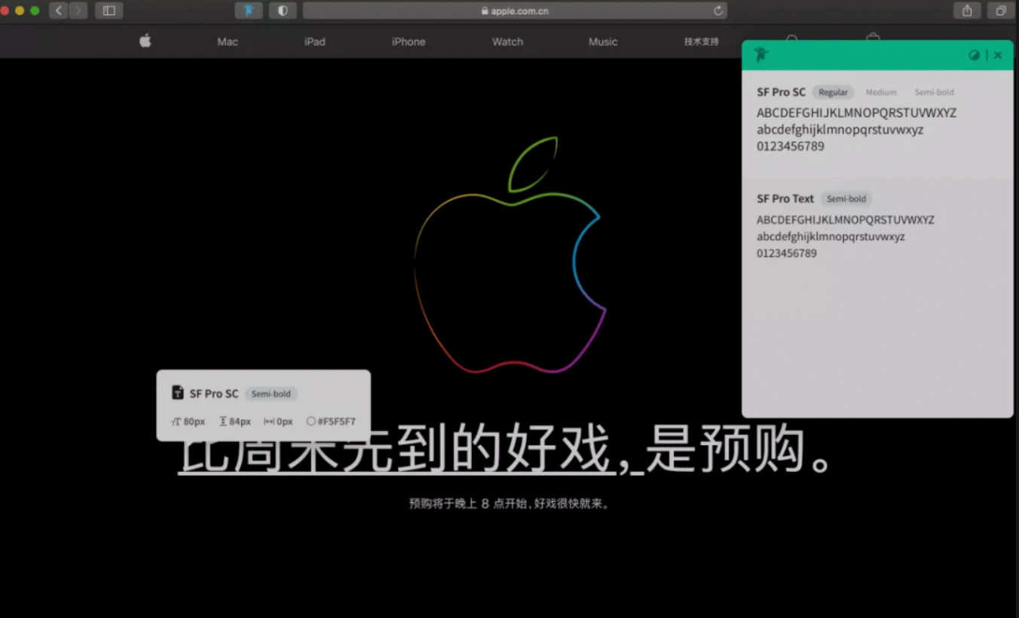The height and width of the screenshot is (618, 1019).
Task: Click the Fonts Ninja extension icon in Safari toolbar
Action: (249, 11)
